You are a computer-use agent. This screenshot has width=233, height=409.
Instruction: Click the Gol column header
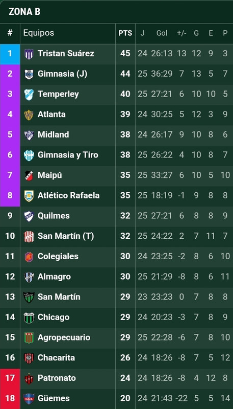tap(162, 33)
